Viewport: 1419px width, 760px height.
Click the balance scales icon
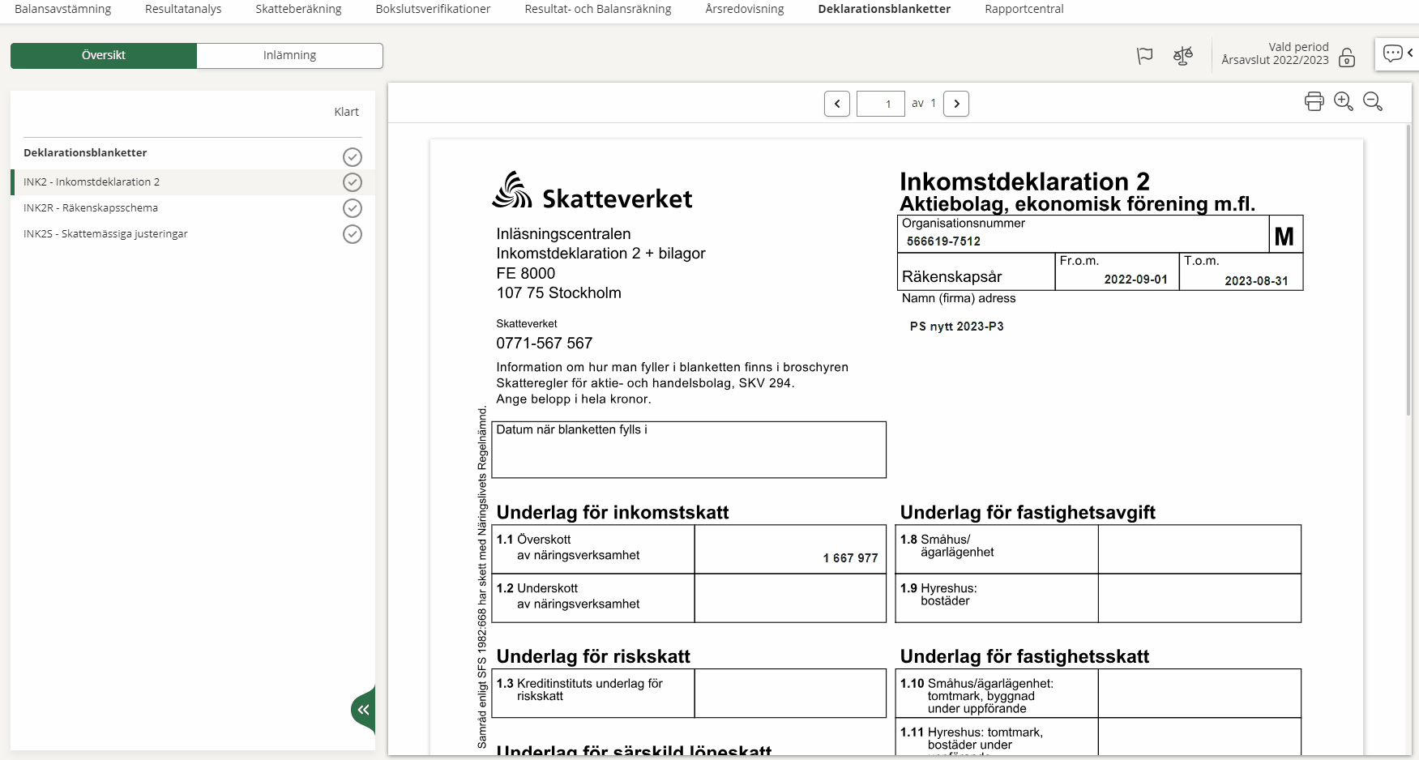[1182, 56]
